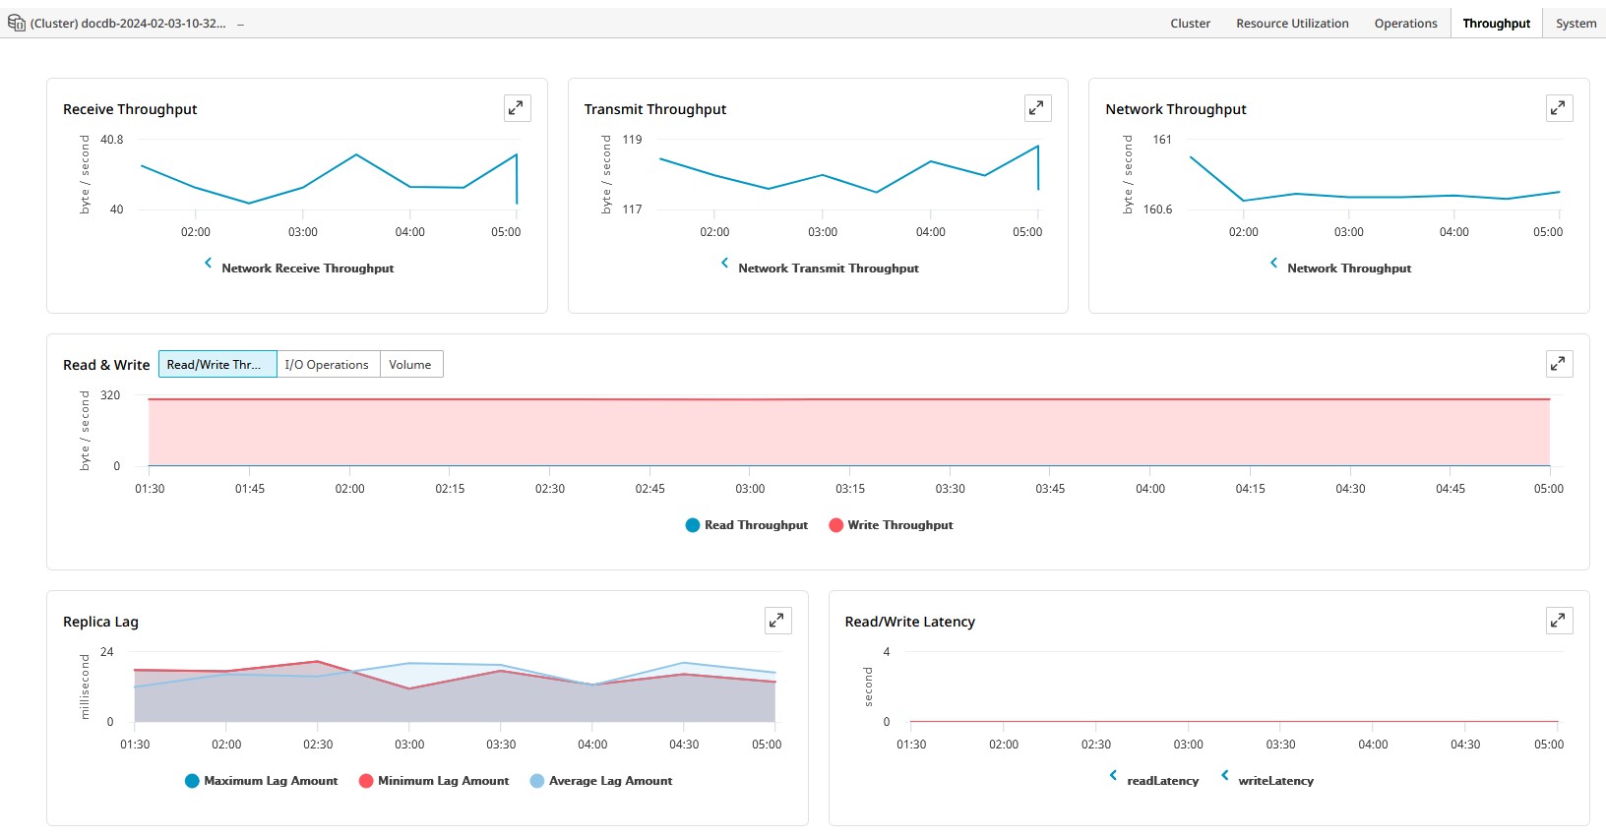Click the writeLatency legend entry
The image size is (1606, 836).
1275,781
